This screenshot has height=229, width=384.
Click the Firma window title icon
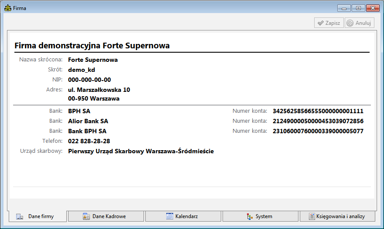[8, 8]
